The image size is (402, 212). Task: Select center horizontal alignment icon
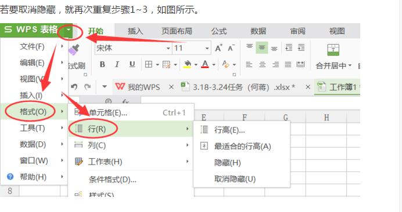[262, 64]
